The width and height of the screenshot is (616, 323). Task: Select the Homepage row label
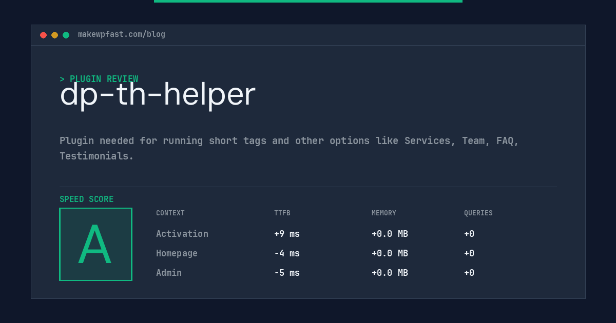click(177, 253)
